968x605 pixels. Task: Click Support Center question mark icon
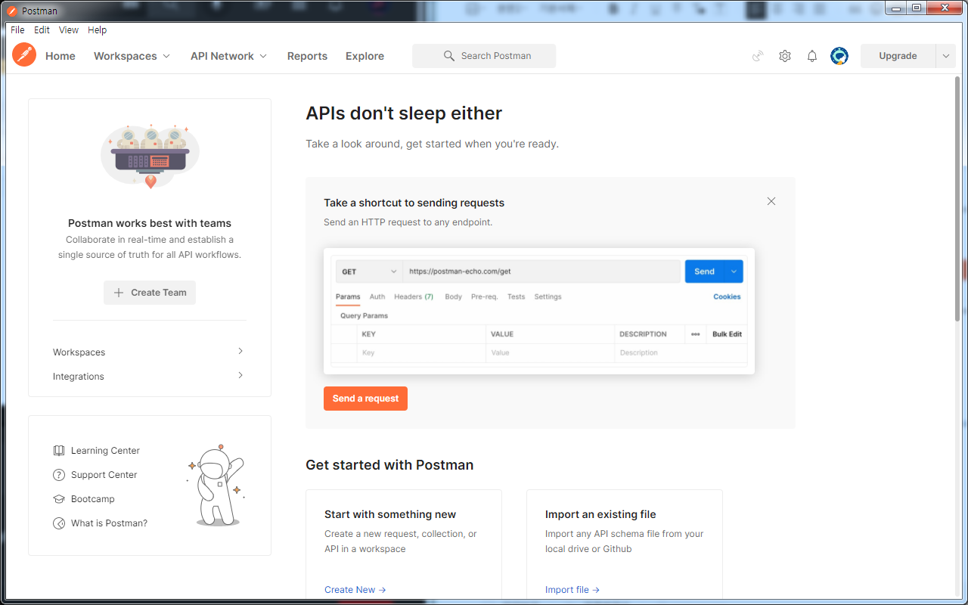point(59,475)
